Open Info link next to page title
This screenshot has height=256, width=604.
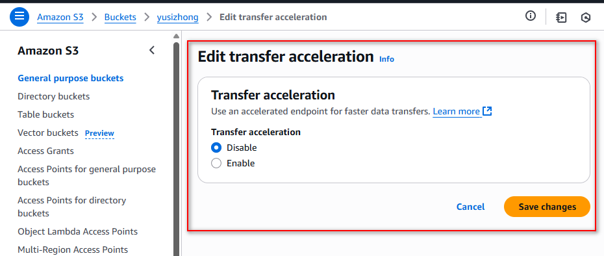pos(386,59)
